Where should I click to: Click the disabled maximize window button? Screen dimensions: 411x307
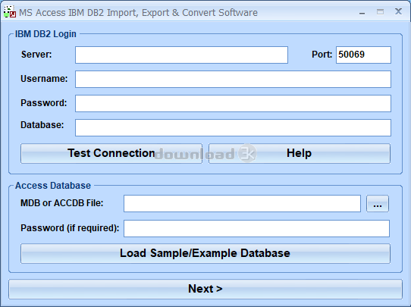[380, 12]
